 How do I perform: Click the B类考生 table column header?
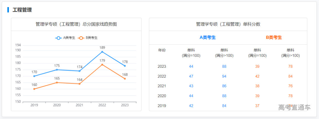(274, 37)
